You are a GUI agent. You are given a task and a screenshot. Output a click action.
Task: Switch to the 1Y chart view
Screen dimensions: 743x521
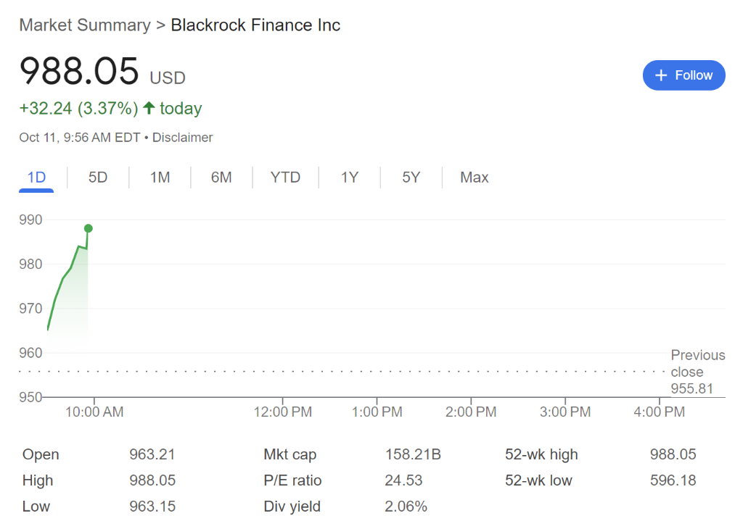pos(350,178)
